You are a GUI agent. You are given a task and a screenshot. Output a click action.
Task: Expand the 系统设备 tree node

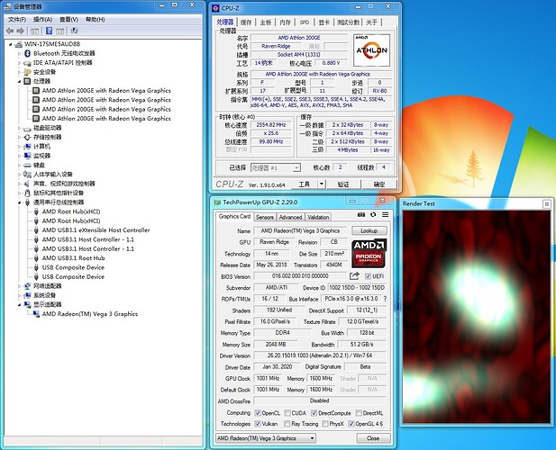[20, 295]
